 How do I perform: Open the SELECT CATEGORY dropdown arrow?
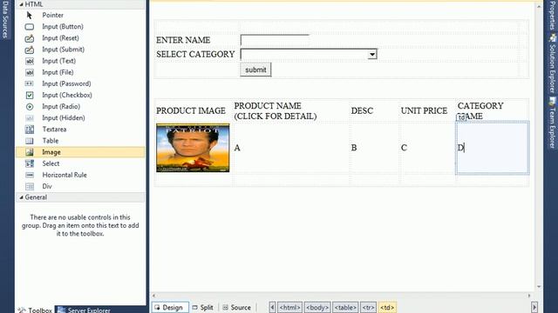(372, 54)
